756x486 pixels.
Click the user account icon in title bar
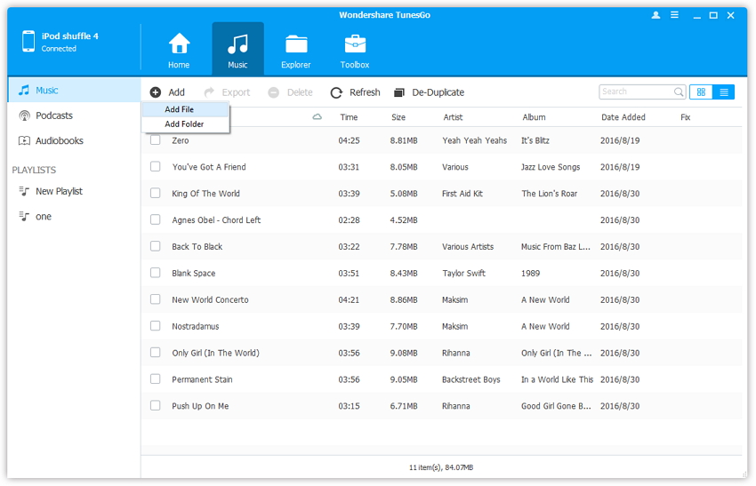(656, 15)
